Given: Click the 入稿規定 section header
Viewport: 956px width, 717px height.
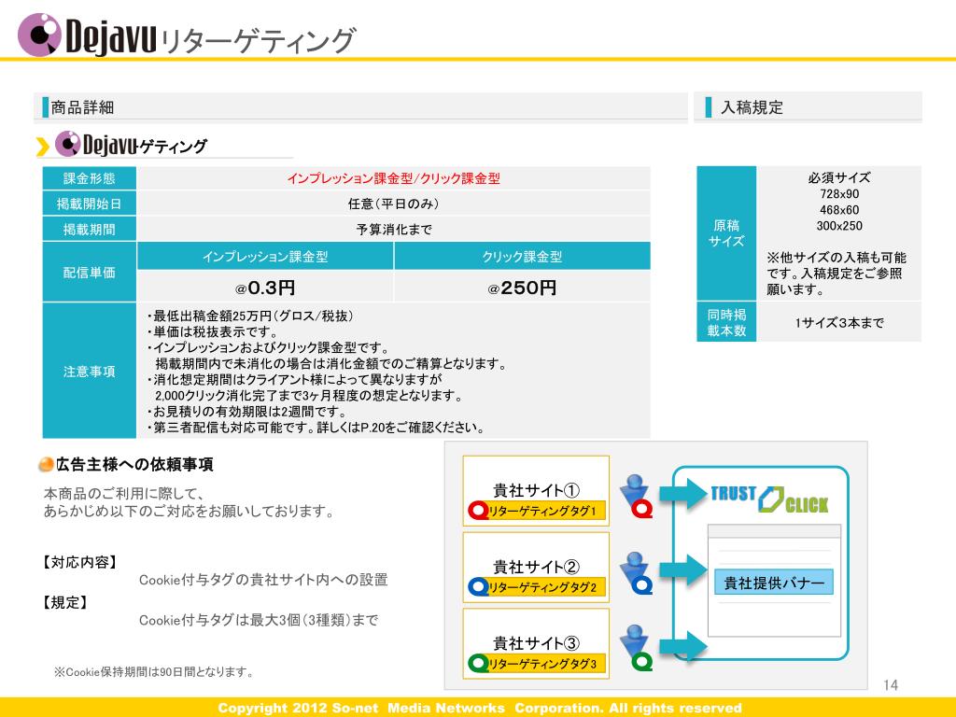Looking at the screenshot, I should tap(808, 107).
